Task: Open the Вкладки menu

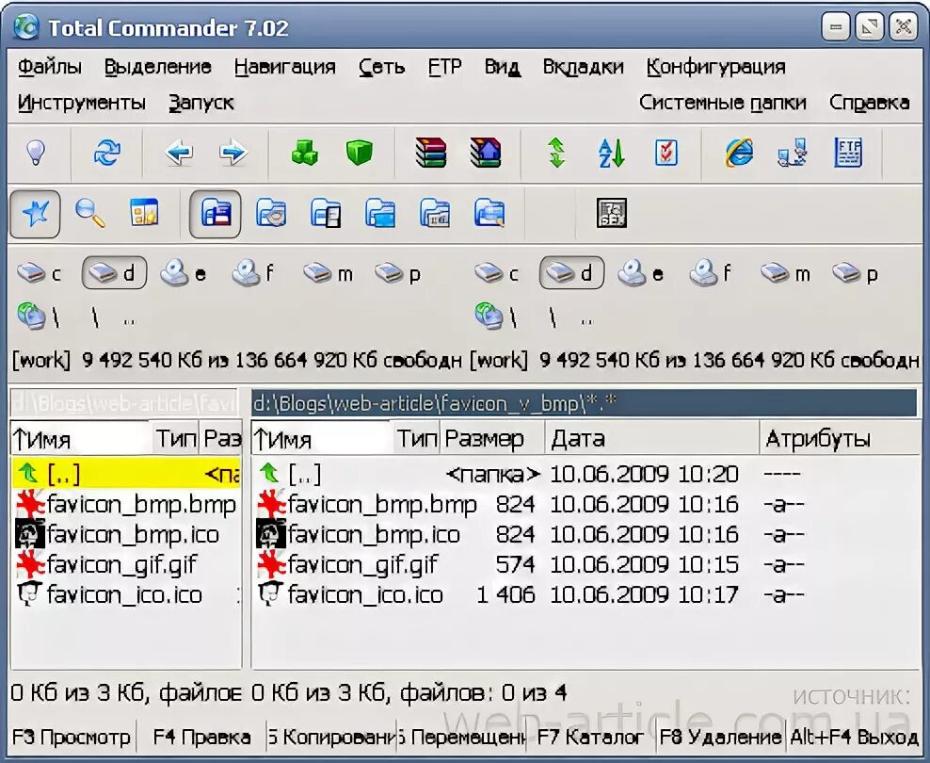Action: (583, 67)
